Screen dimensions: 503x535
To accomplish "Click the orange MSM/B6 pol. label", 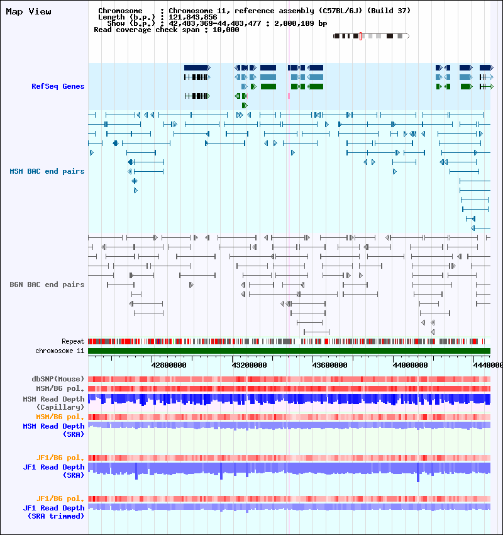I will tap(60, 417).
